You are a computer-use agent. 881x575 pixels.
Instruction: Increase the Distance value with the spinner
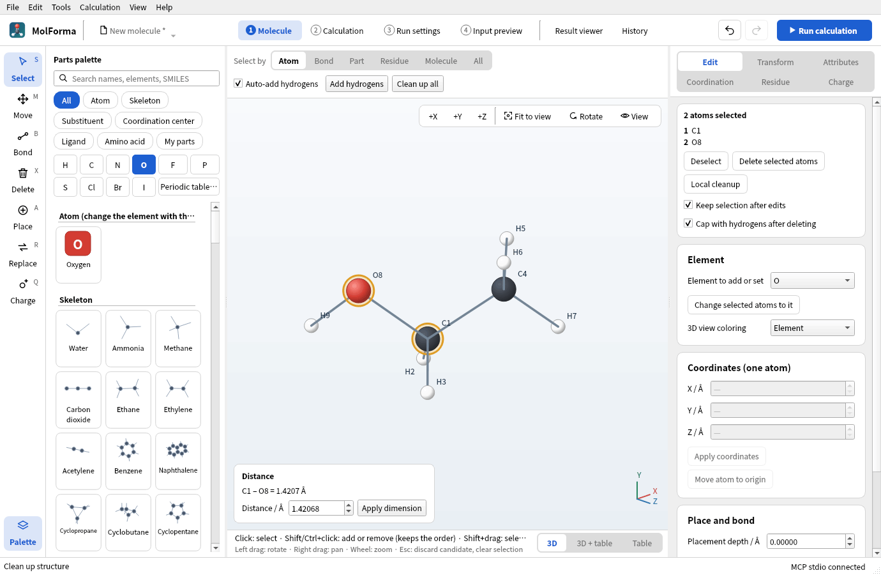349,505
